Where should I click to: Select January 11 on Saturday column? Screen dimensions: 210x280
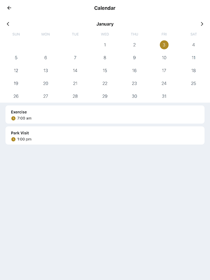[194, 58]
